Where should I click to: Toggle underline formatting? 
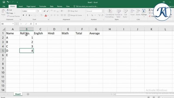pos(29,15)
